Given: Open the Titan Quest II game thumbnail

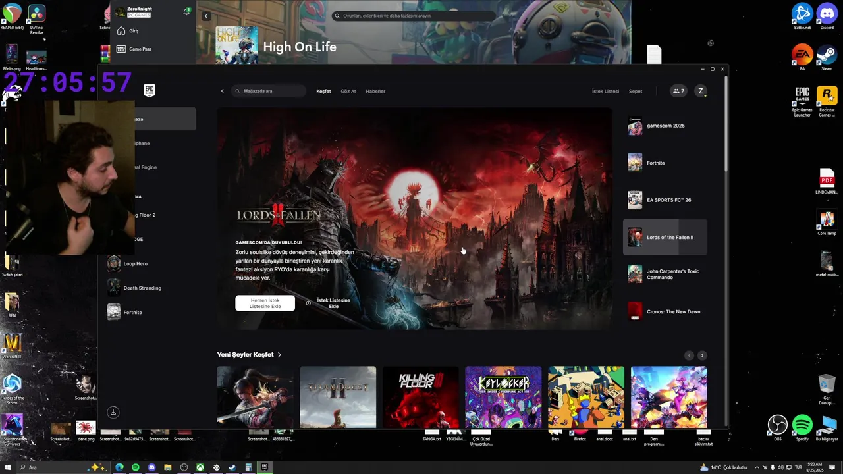Looking at the screenshot, I should coord(338,397).
